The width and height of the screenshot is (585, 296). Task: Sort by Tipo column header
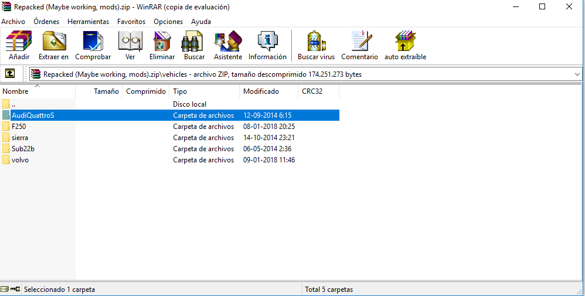point(205,91)
